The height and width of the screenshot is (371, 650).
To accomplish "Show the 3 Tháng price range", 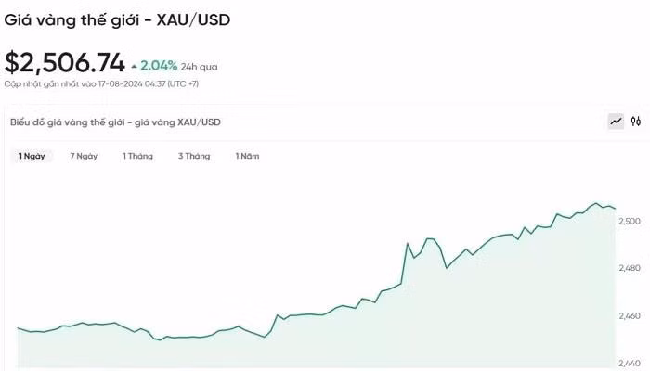I will [x=194, y=156].
